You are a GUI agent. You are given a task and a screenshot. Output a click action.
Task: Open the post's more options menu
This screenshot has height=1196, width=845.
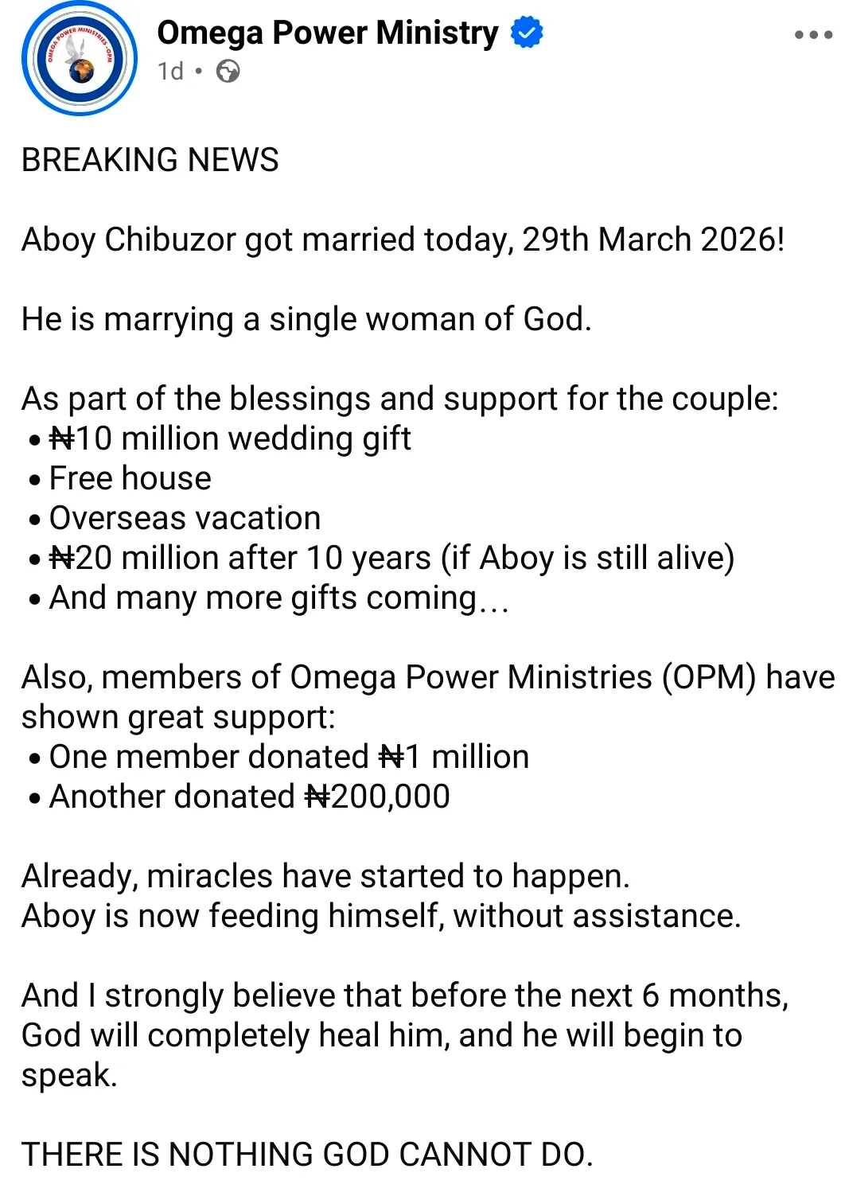click(x=813, y=35)
